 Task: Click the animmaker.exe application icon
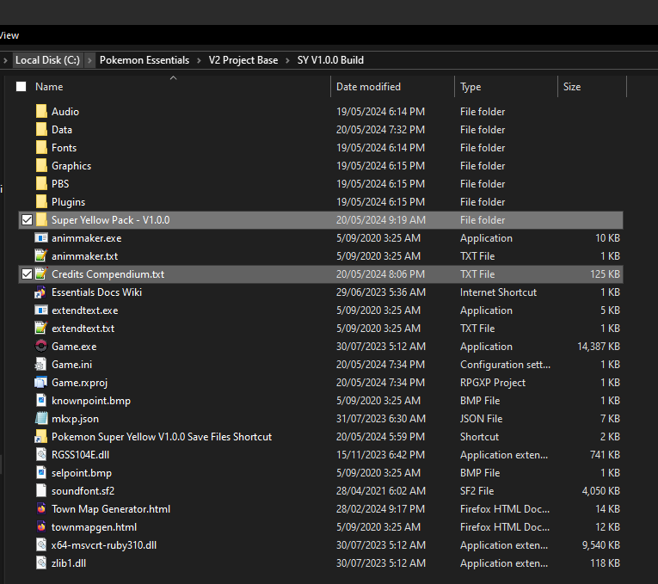(41, 238)
